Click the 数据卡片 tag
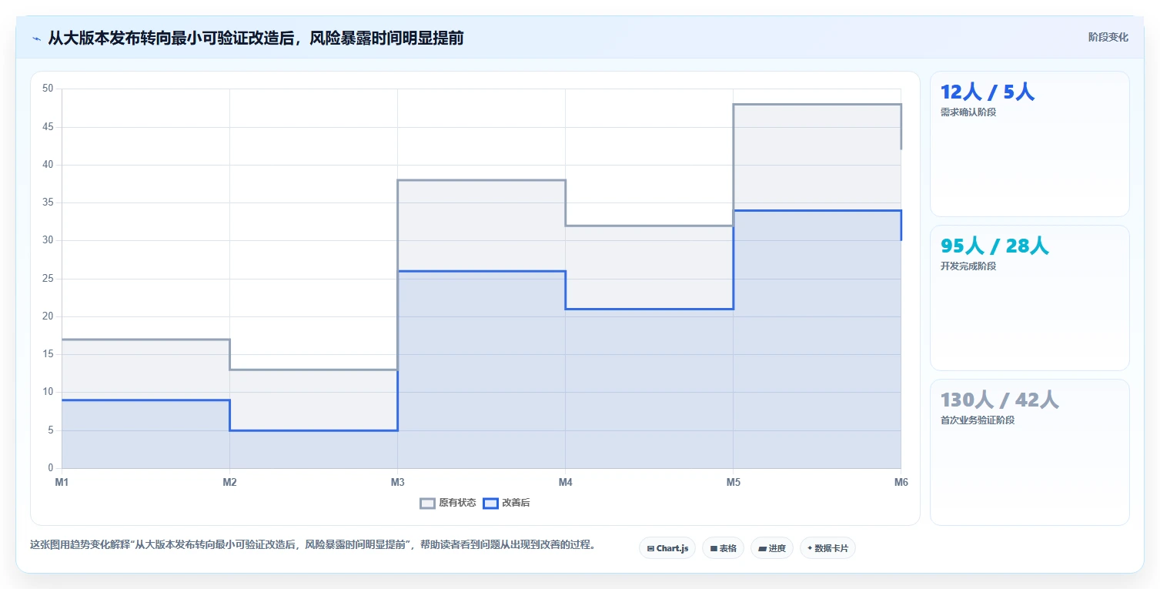Viewport: 1160px width, 589px height. (827, 548)
